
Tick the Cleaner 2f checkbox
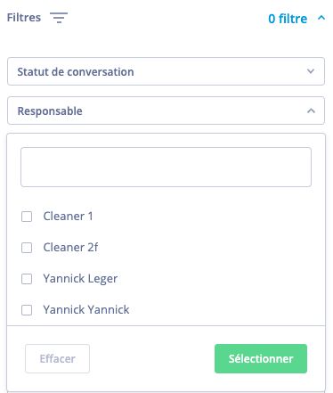pyautogui.click(x=27, y=248)
